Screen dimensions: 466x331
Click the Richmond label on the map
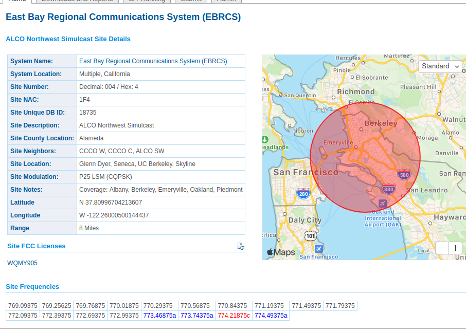[x=356, y=91]
